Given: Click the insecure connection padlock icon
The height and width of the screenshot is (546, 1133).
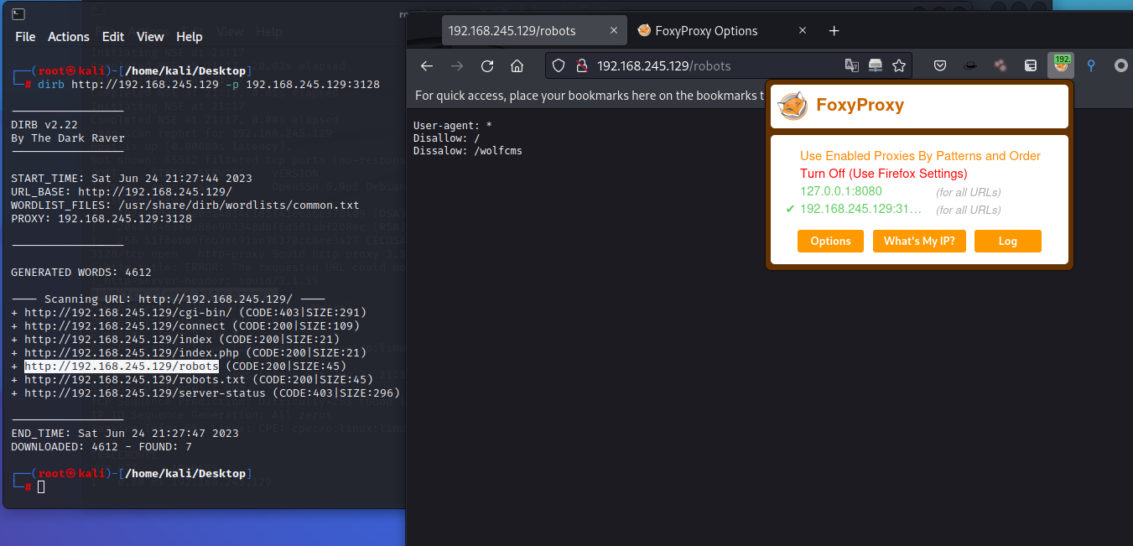Looking at the screenshot, I should (x=580, y=65).
